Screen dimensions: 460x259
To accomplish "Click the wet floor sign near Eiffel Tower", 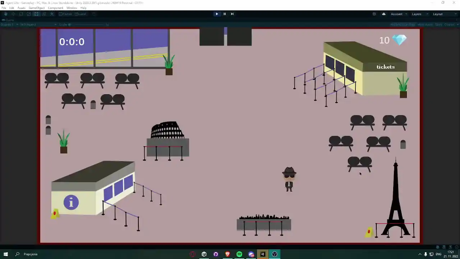I will [369, 232].
